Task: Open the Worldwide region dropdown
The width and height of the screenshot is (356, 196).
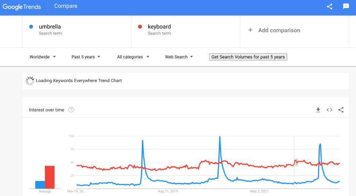Action: 43,57
